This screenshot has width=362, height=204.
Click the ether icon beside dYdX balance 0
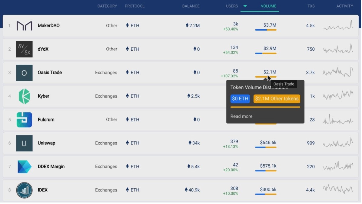click(x=195, y=49)
